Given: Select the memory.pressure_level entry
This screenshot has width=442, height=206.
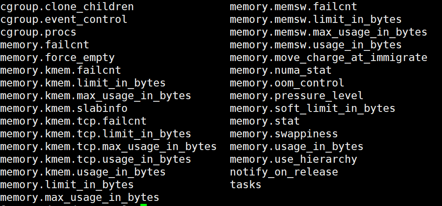Looking at the screenshot, I should coord(297,96).
